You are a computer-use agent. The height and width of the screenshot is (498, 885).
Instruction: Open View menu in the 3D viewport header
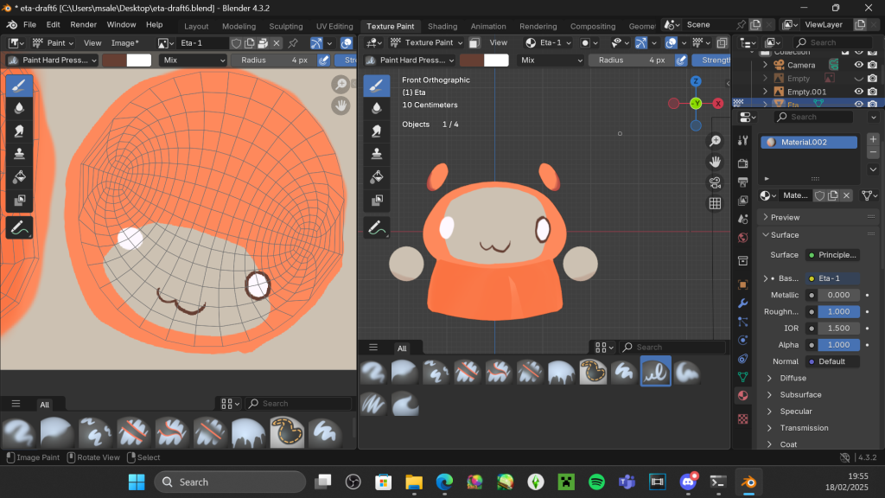pyautogui.click(x=499, y=43)
